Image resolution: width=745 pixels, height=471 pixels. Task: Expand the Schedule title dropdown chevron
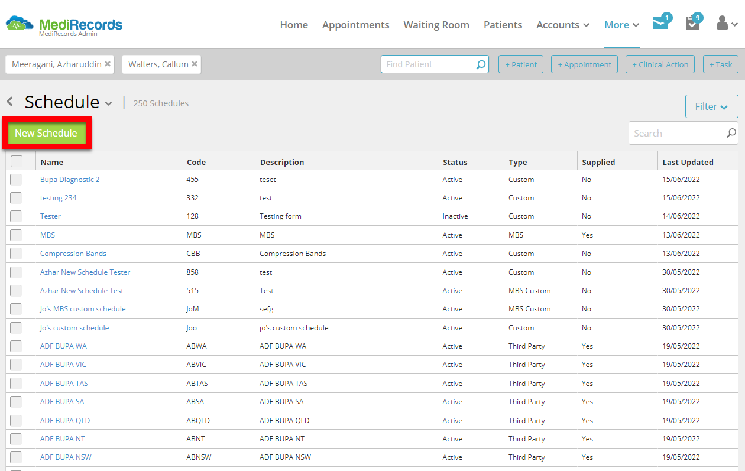pyautogui.click(x=109, y=104)
